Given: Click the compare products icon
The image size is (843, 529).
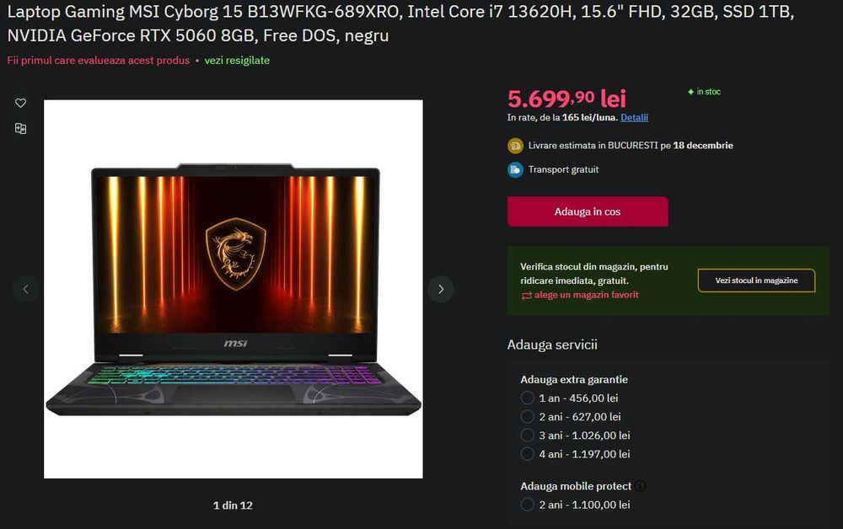Looking at the screenshot, I should click(20, 128).
